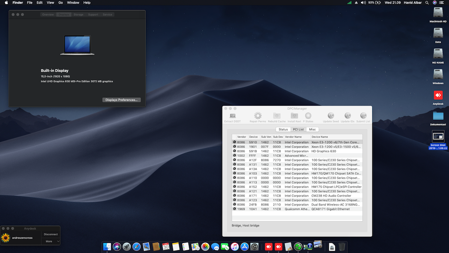Screen dimensions: 449x253
Task: Click the Update Seed globe icon
Action: point(331,116)
